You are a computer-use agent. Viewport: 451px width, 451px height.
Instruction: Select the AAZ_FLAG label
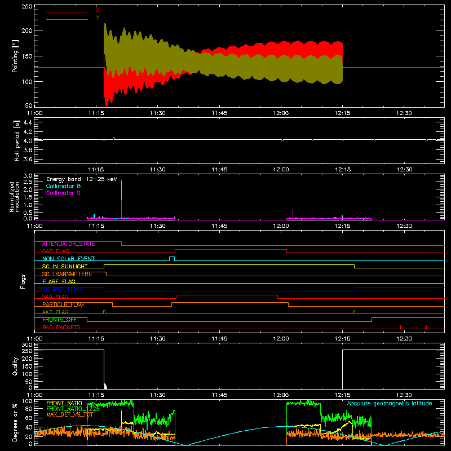click(x=55, y=312)
